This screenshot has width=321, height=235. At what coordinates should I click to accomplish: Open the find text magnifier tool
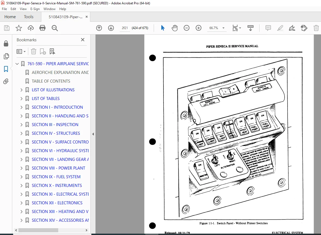(55, 28)
